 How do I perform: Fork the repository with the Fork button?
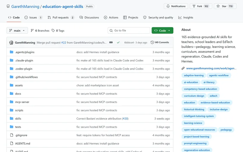201,6
